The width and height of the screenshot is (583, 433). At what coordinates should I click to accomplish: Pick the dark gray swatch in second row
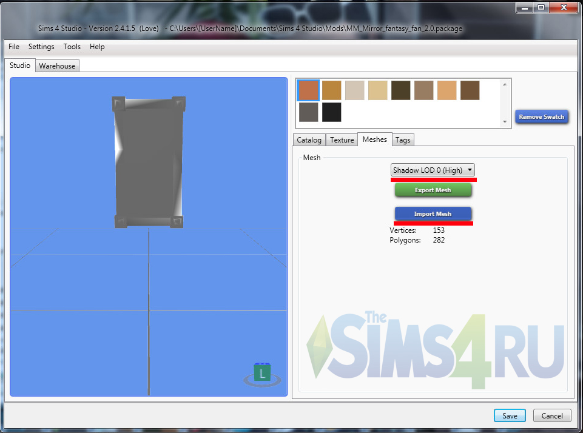pyautogui.click(x=308, y=112)
